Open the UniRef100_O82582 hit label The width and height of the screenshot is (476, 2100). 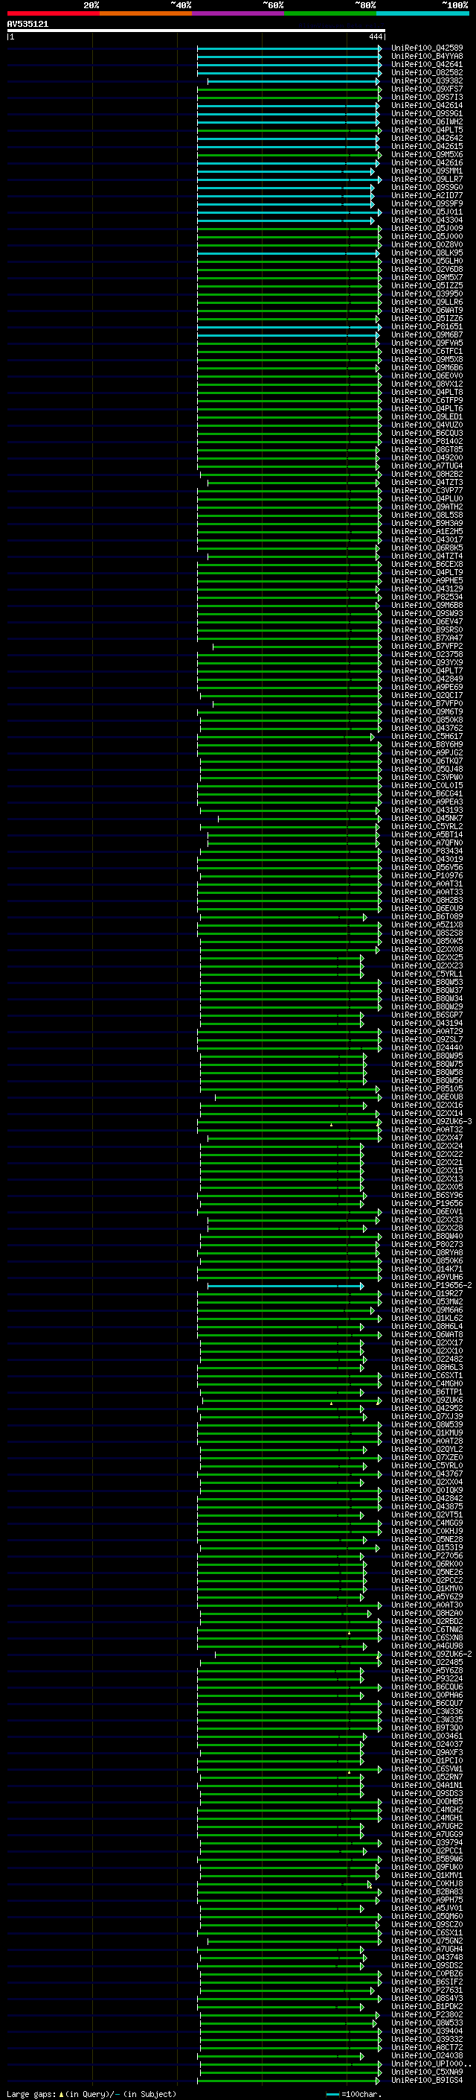pyautogui.click(x=427, y=72)
